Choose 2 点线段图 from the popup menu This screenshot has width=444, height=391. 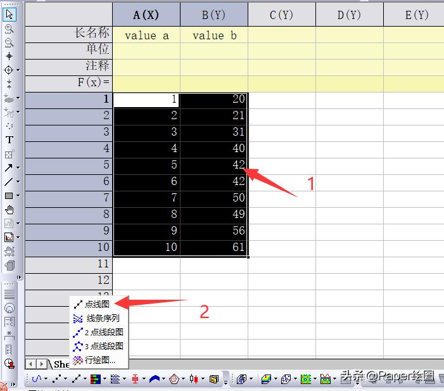click(x=99, y=332)
